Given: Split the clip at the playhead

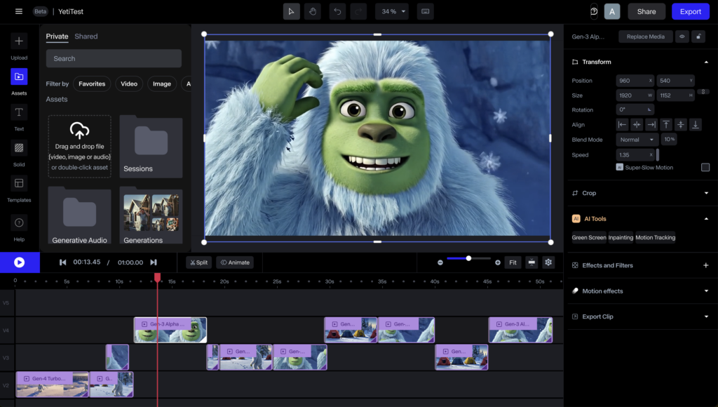Looking at the screenshot, I should 198,262.
